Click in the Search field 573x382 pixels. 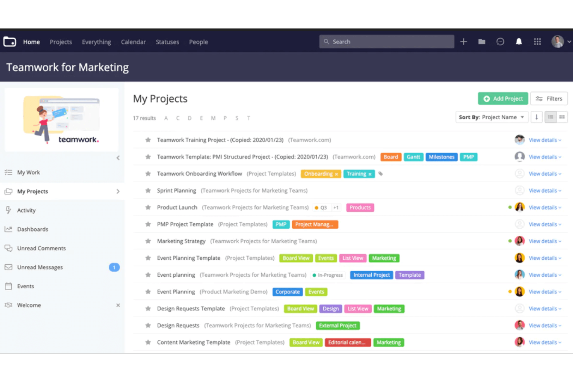point(387,41)
